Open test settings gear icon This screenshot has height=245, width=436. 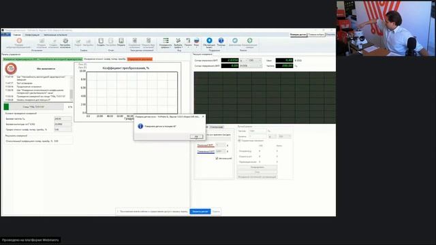[65, 41]
